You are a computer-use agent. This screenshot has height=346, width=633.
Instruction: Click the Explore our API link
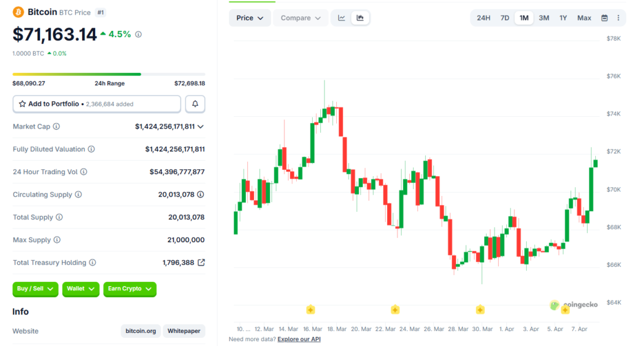(299, 339)
